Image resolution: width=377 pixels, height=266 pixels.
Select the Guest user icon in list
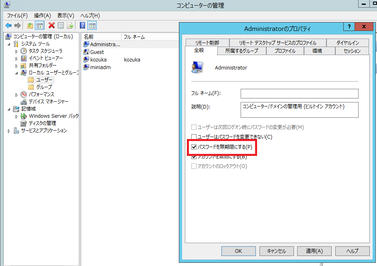86,52
